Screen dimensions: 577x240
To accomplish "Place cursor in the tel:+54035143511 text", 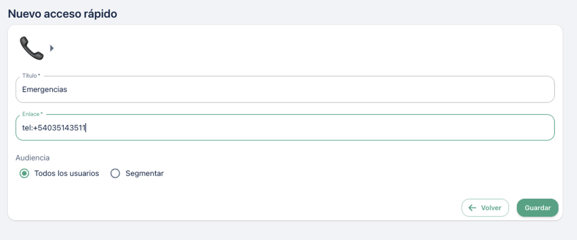I will tap(54, 128).
